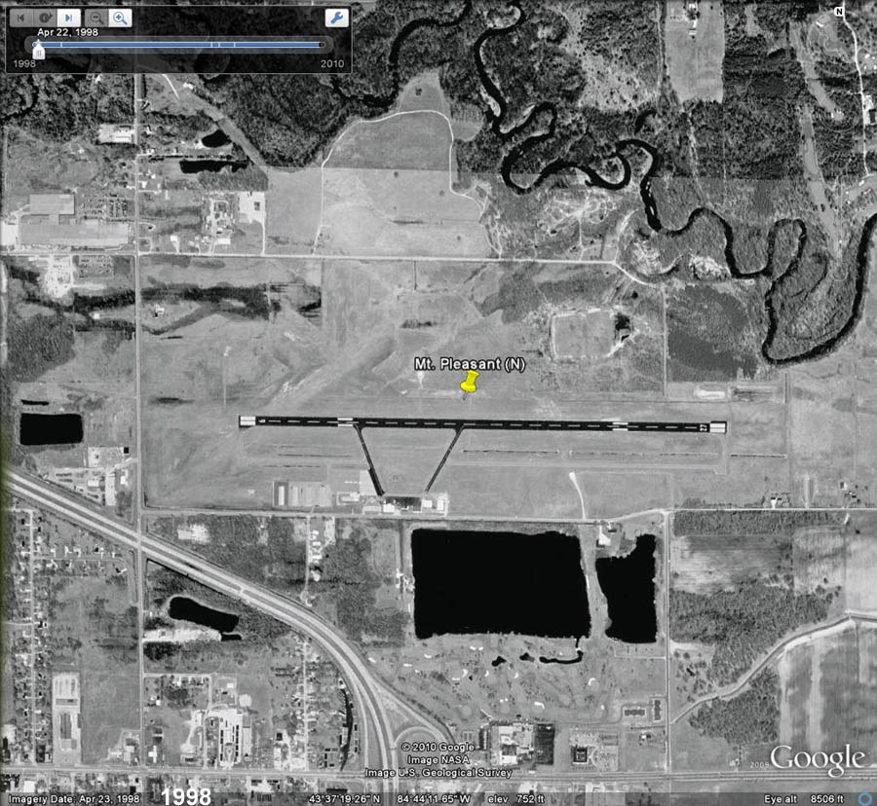Click the 2010 end year label
Image resolution: width=877 pixels, height=806 pixels.
coord(333,63)
